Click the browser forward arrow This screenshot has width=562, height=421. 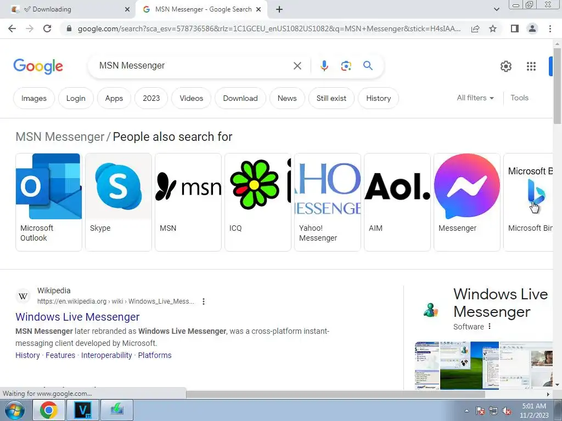[x=30, y=29]
